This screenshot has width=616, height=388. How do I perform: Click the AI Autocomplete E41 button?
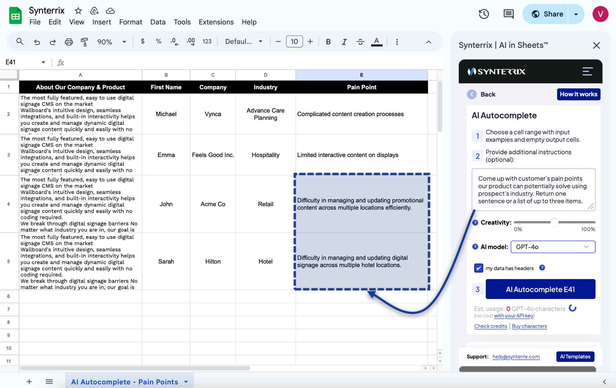541,289
